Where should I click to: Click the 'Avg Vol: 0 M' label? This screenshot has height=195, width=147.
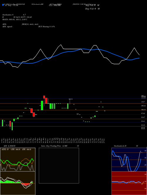tap(92, 5)
